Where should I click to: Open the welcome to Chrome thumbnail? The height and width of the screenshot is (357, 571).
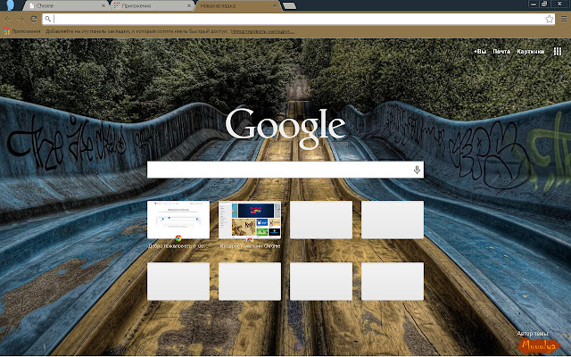[178, 220]
